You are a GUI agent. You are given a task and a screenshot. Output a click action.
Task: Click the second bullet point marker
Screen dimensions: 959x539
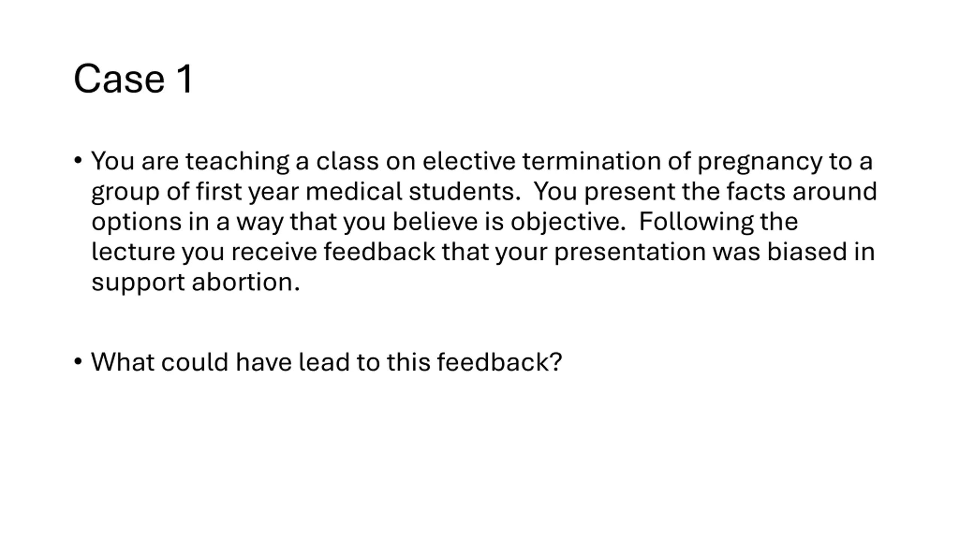[x=78, y=362]
